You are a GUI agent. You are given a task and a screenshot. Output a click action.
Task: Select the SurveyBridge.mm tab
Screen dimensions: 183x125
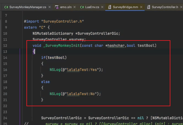coord(125,7)
